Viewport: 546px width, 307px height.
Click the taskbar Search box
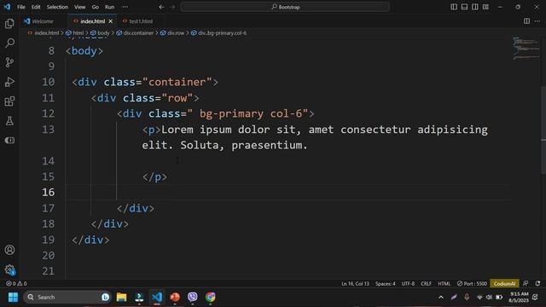pyautogui.click(x=67, y=298)
